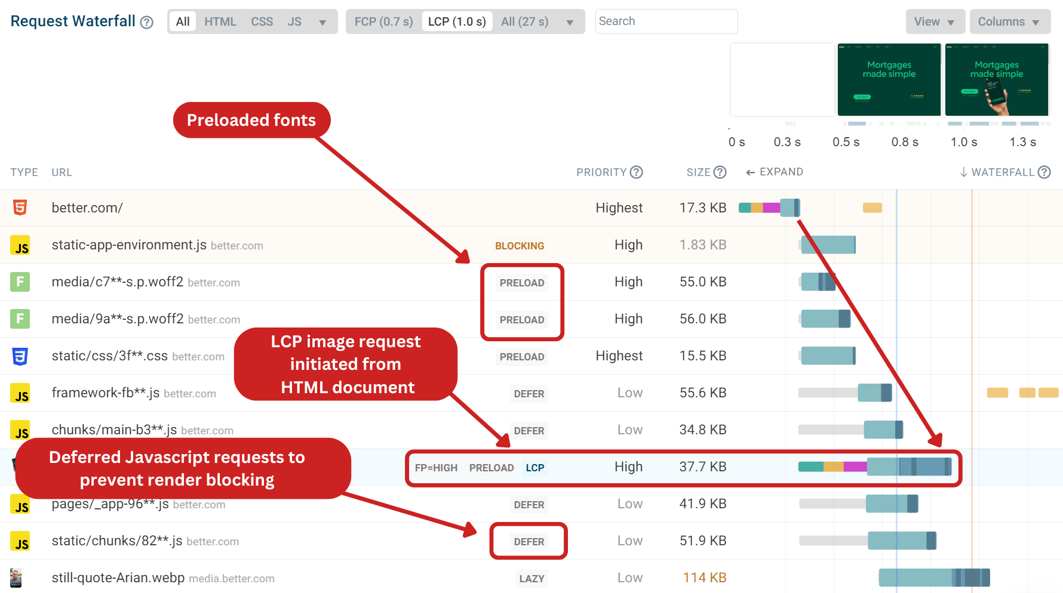
Task: Open the blank first filmstrip frame
Action: (782, 79)
